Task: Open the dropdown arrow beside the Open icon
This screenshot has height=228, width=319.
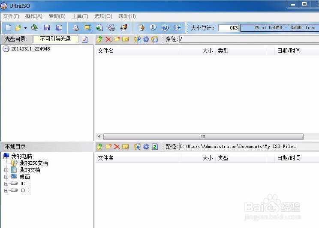Action: pyautogui.click(x=25, y=28)
